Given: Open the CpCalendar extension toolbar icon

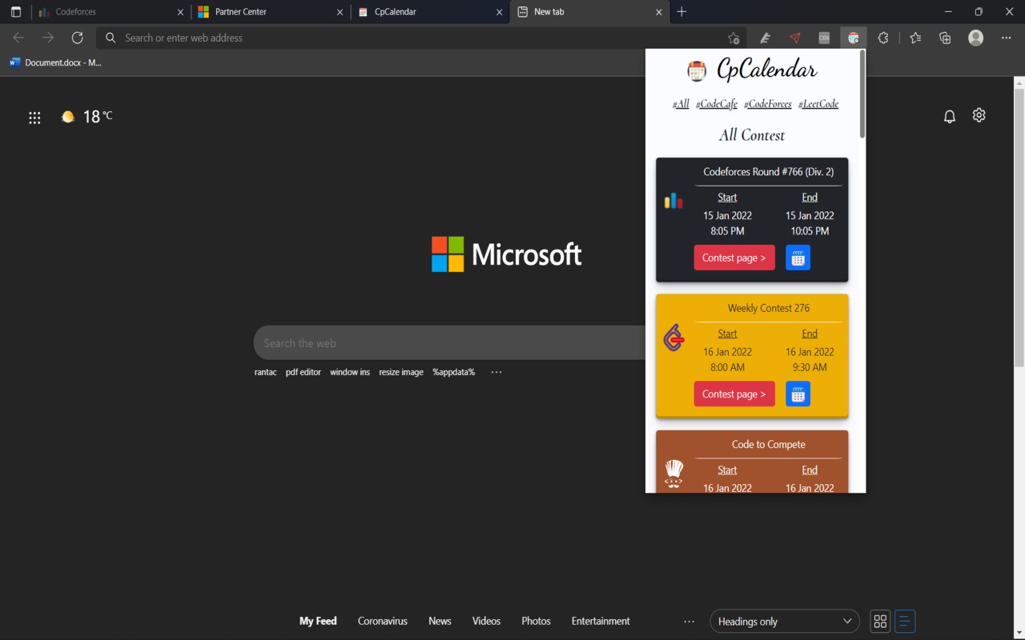Looking at the screenshot, I should (x=854, y=38).
